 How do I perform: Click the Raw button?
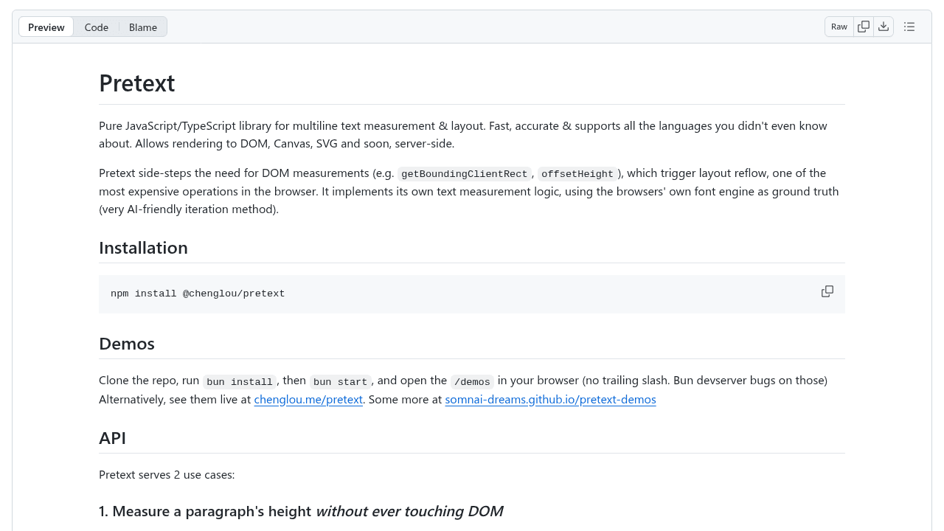pyautogui.click(x=839, y=26)
